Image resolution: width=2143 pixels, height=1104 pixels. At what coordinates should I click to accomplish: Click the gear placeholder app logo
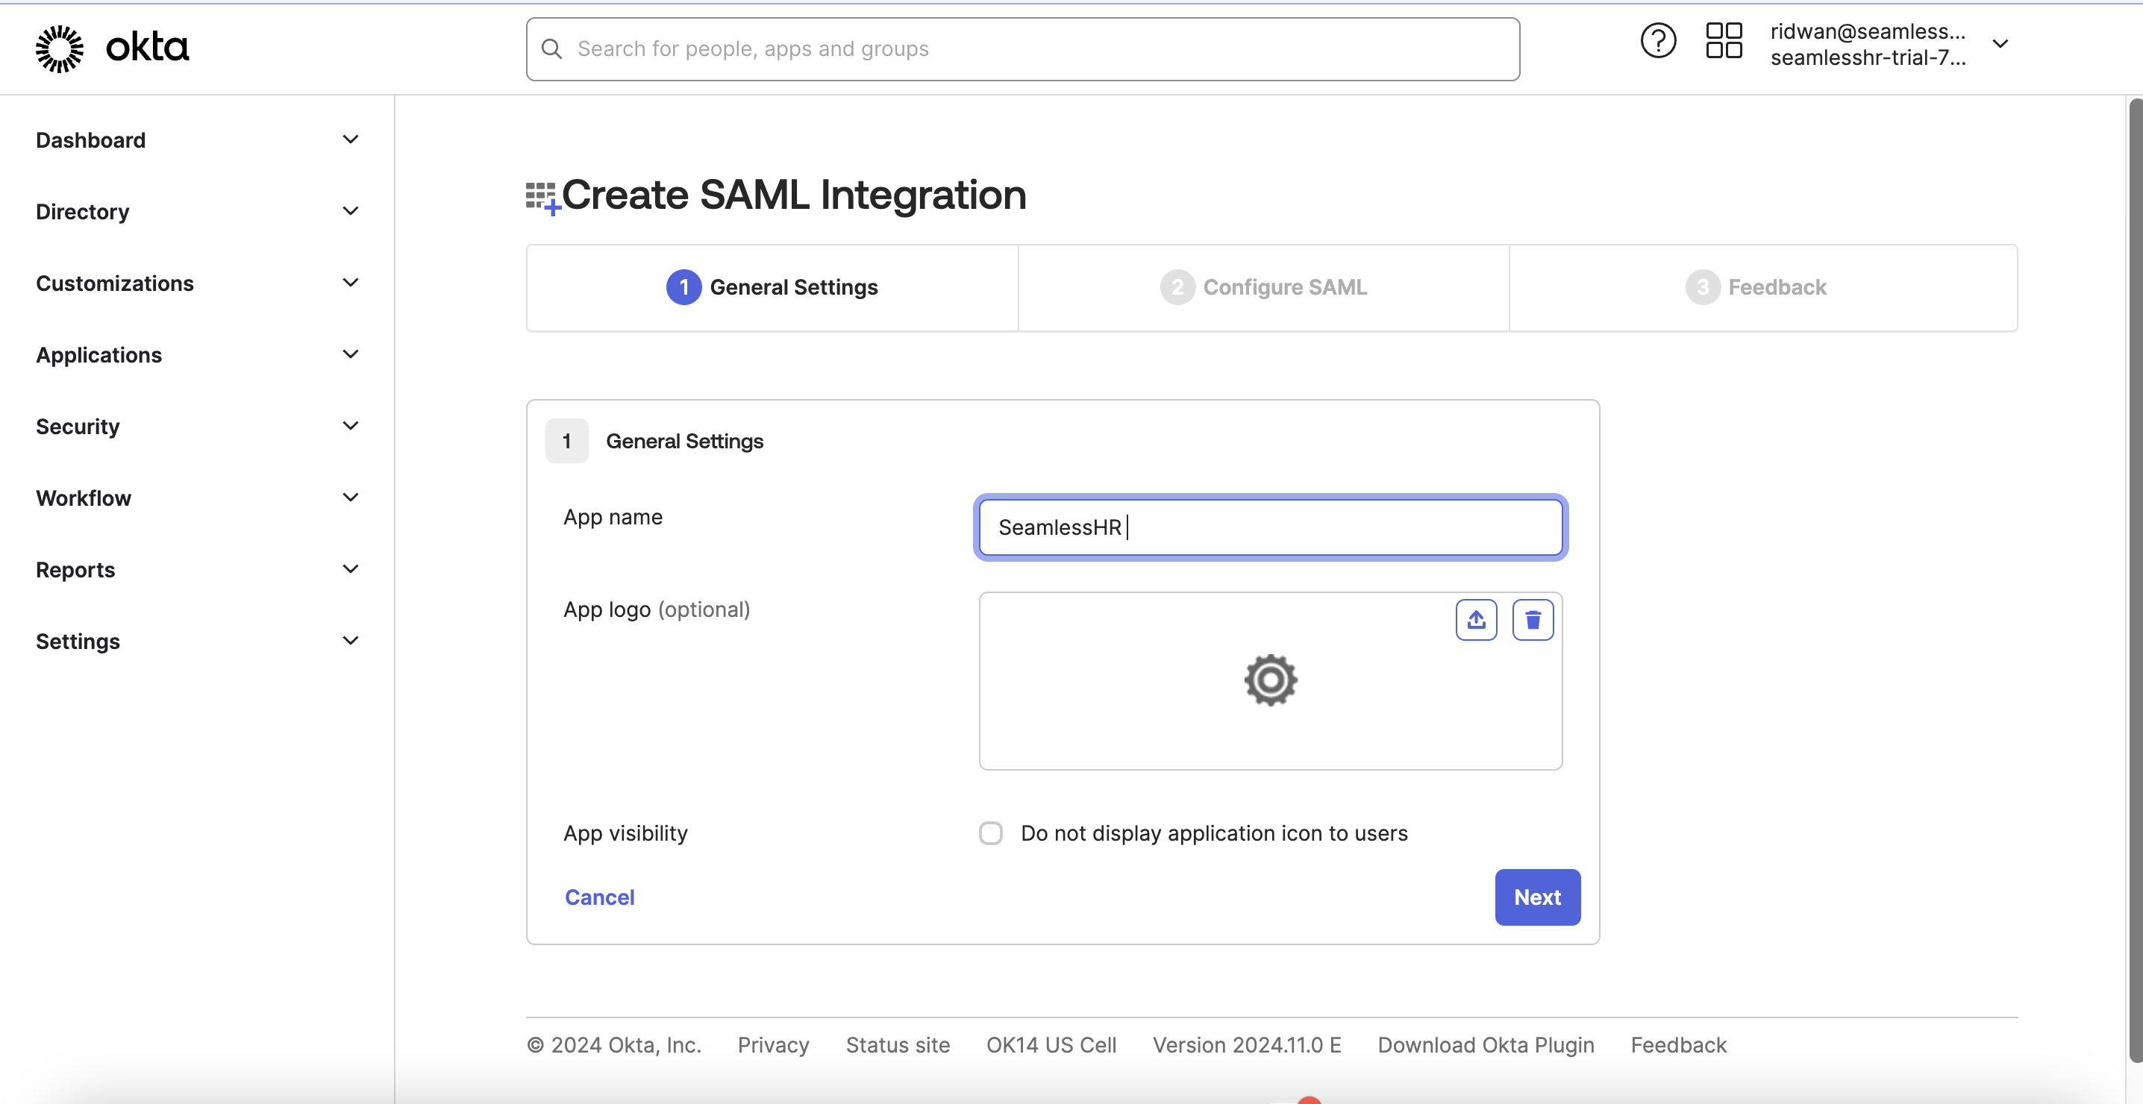coord(1270,680)
